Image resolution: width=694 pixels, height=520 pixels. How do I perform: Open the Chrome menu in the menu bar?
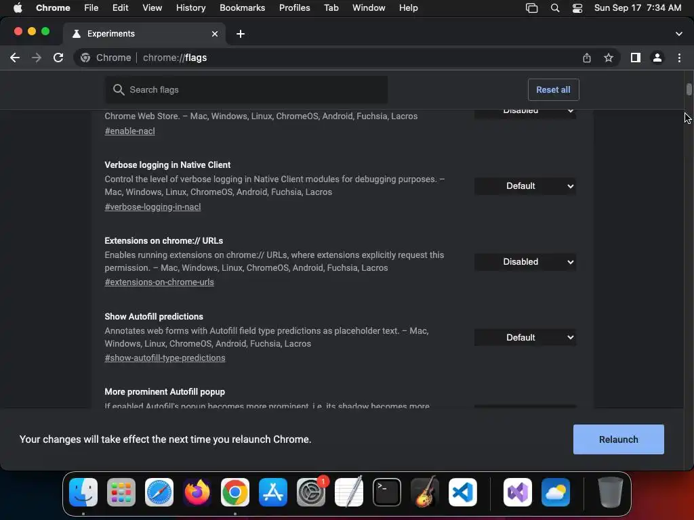tap(53, 8)
